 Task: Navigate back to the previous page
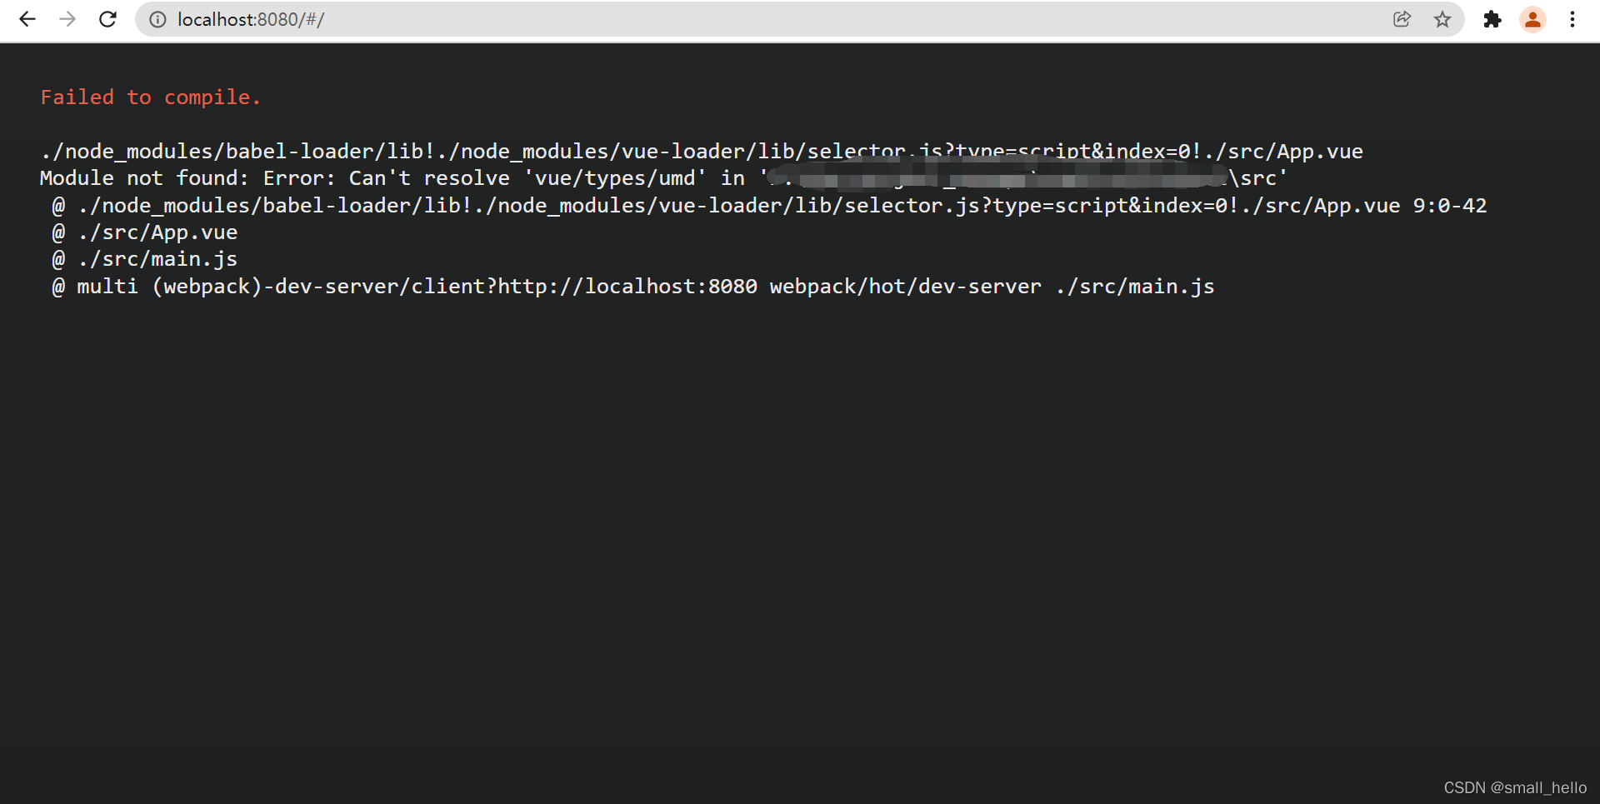(27, 19)
